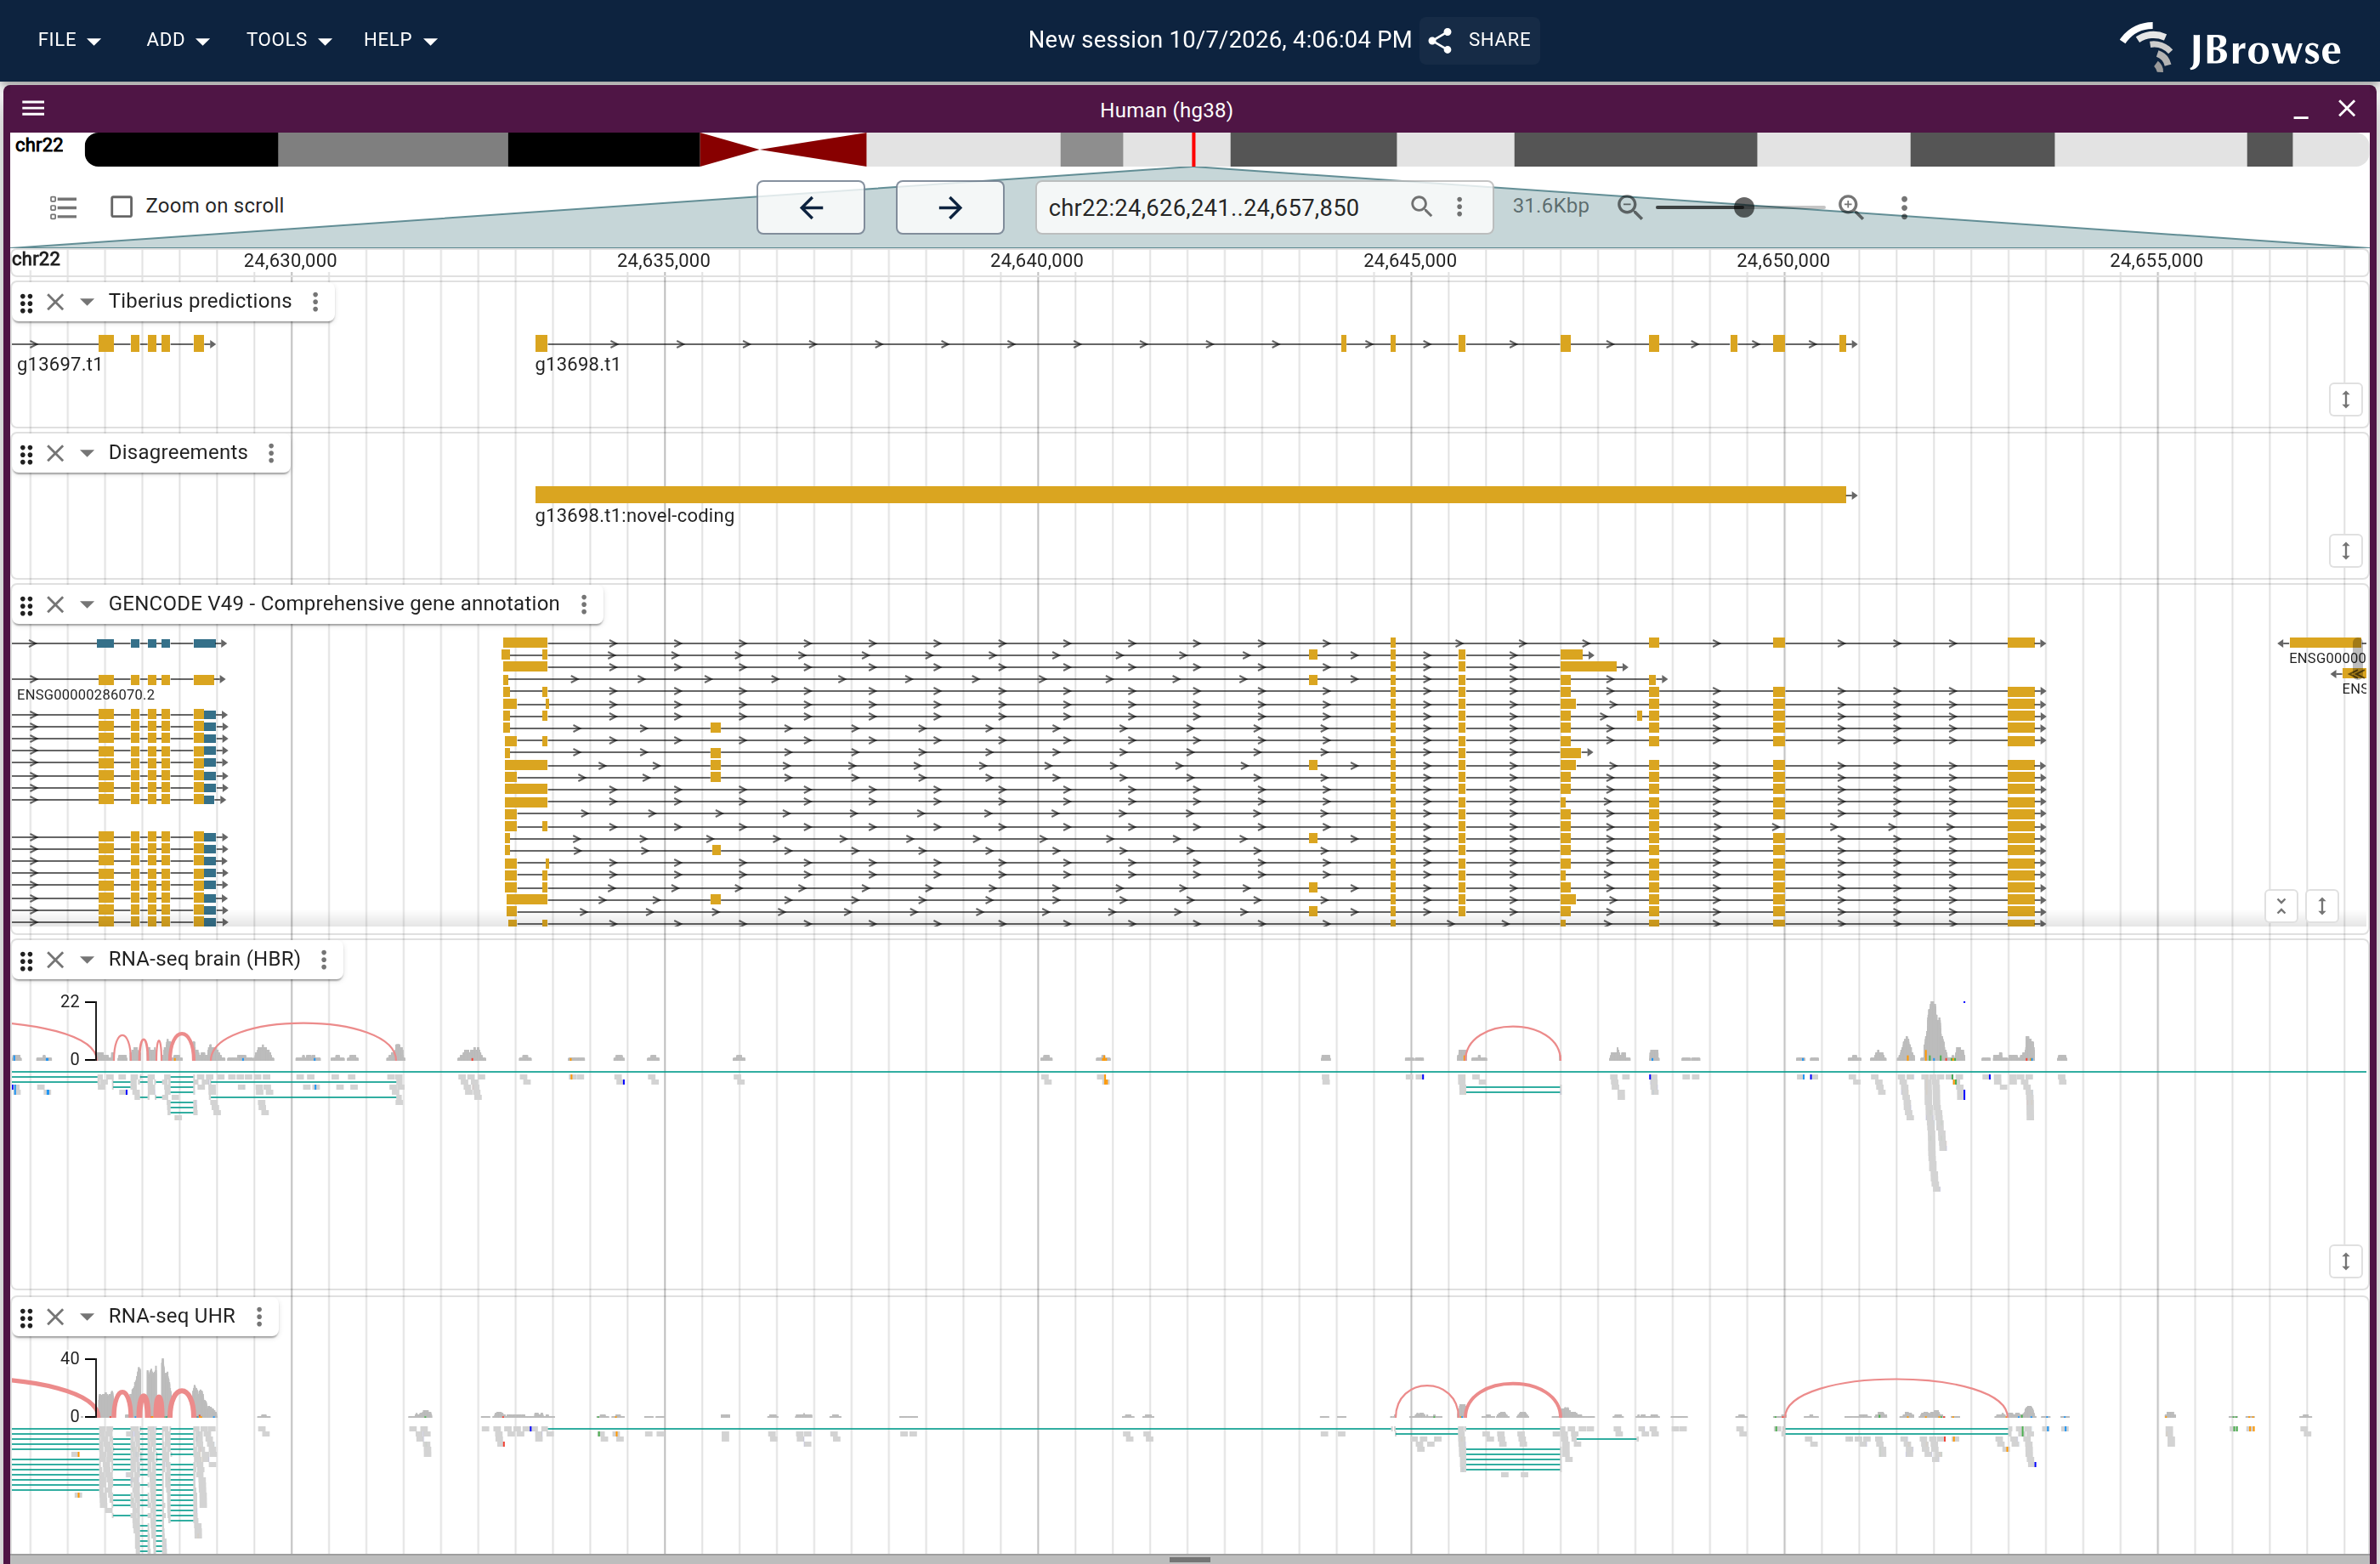The height and width of the screenshot is (1564, 2380).
Task: Open GENCODE V49 track menu dots
Action: (584, 604)
